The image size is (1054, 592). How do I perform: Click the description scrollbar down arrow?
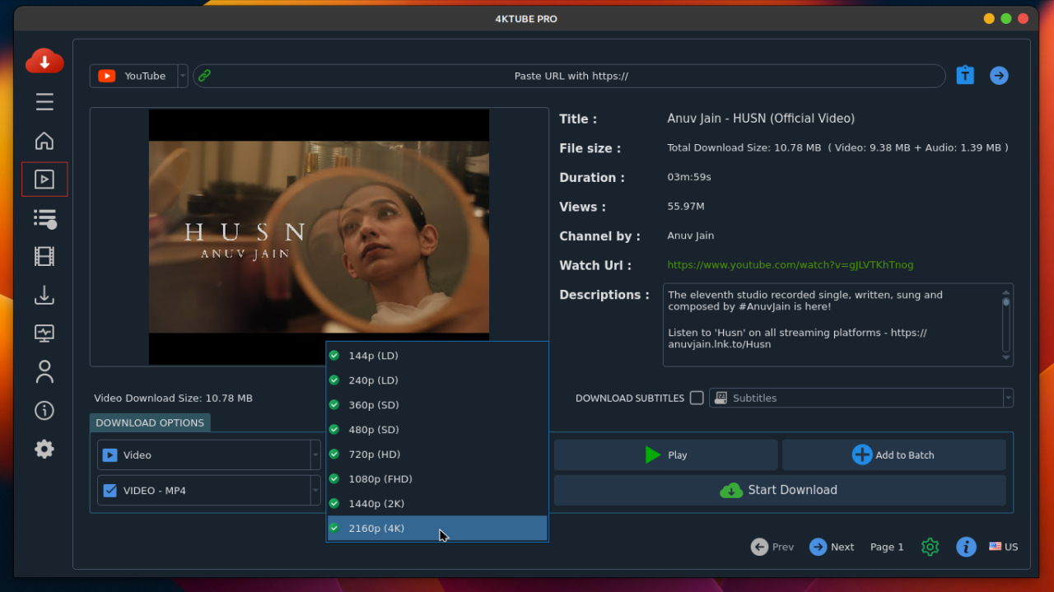click(1005, 358)
